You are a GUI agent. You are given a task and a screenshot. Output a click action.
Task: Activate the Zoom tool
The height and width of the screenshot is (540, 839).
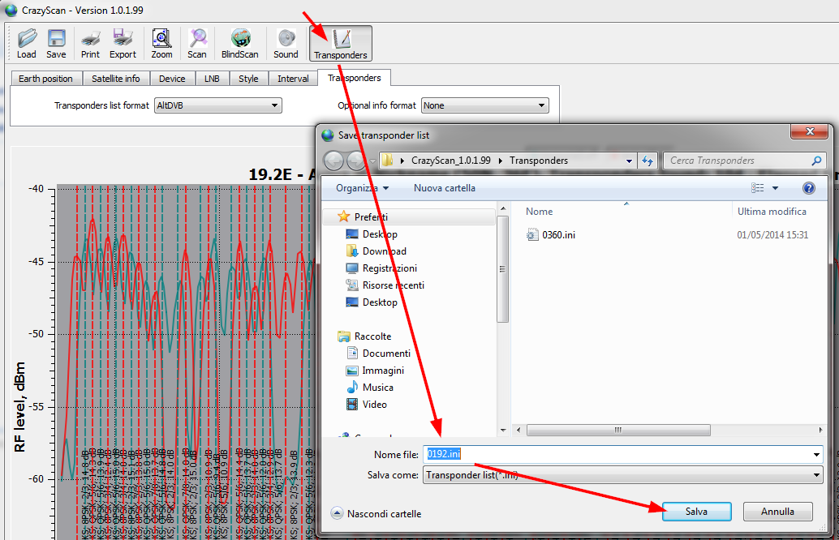pos(161,44)
